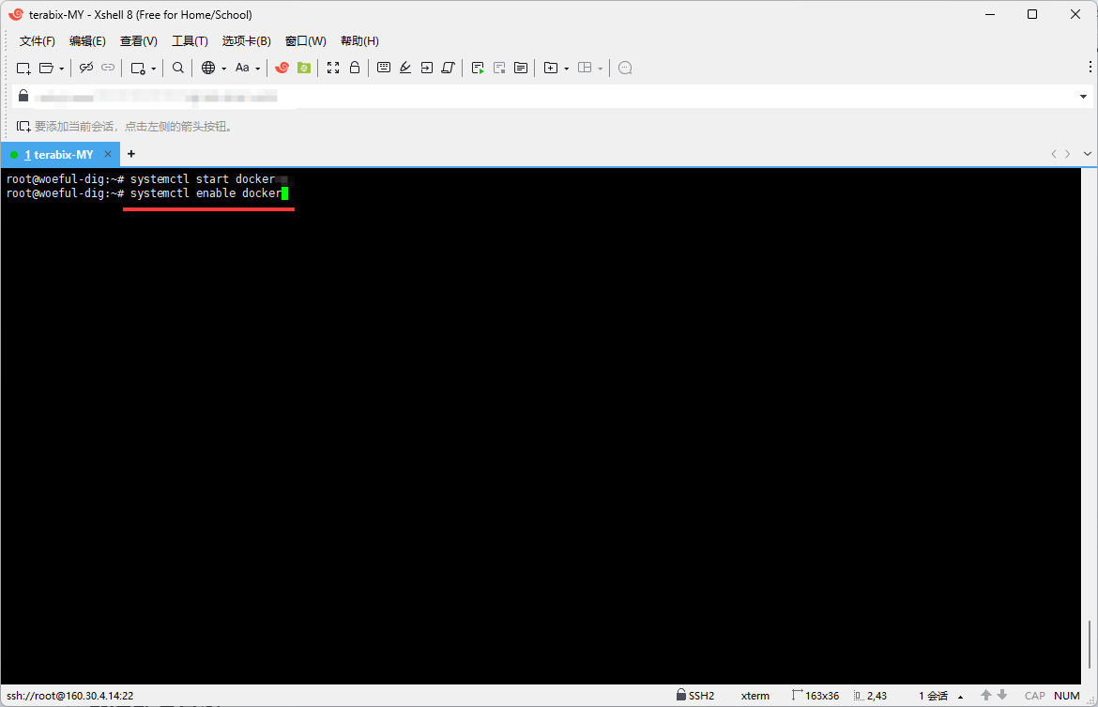Click the New Session toolbar icon
The image size is (1098, 707).
click(x=24, y=68)
